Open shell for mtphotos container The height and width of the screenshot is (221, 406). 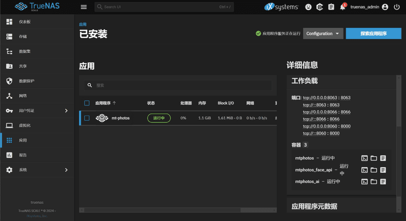364,158
